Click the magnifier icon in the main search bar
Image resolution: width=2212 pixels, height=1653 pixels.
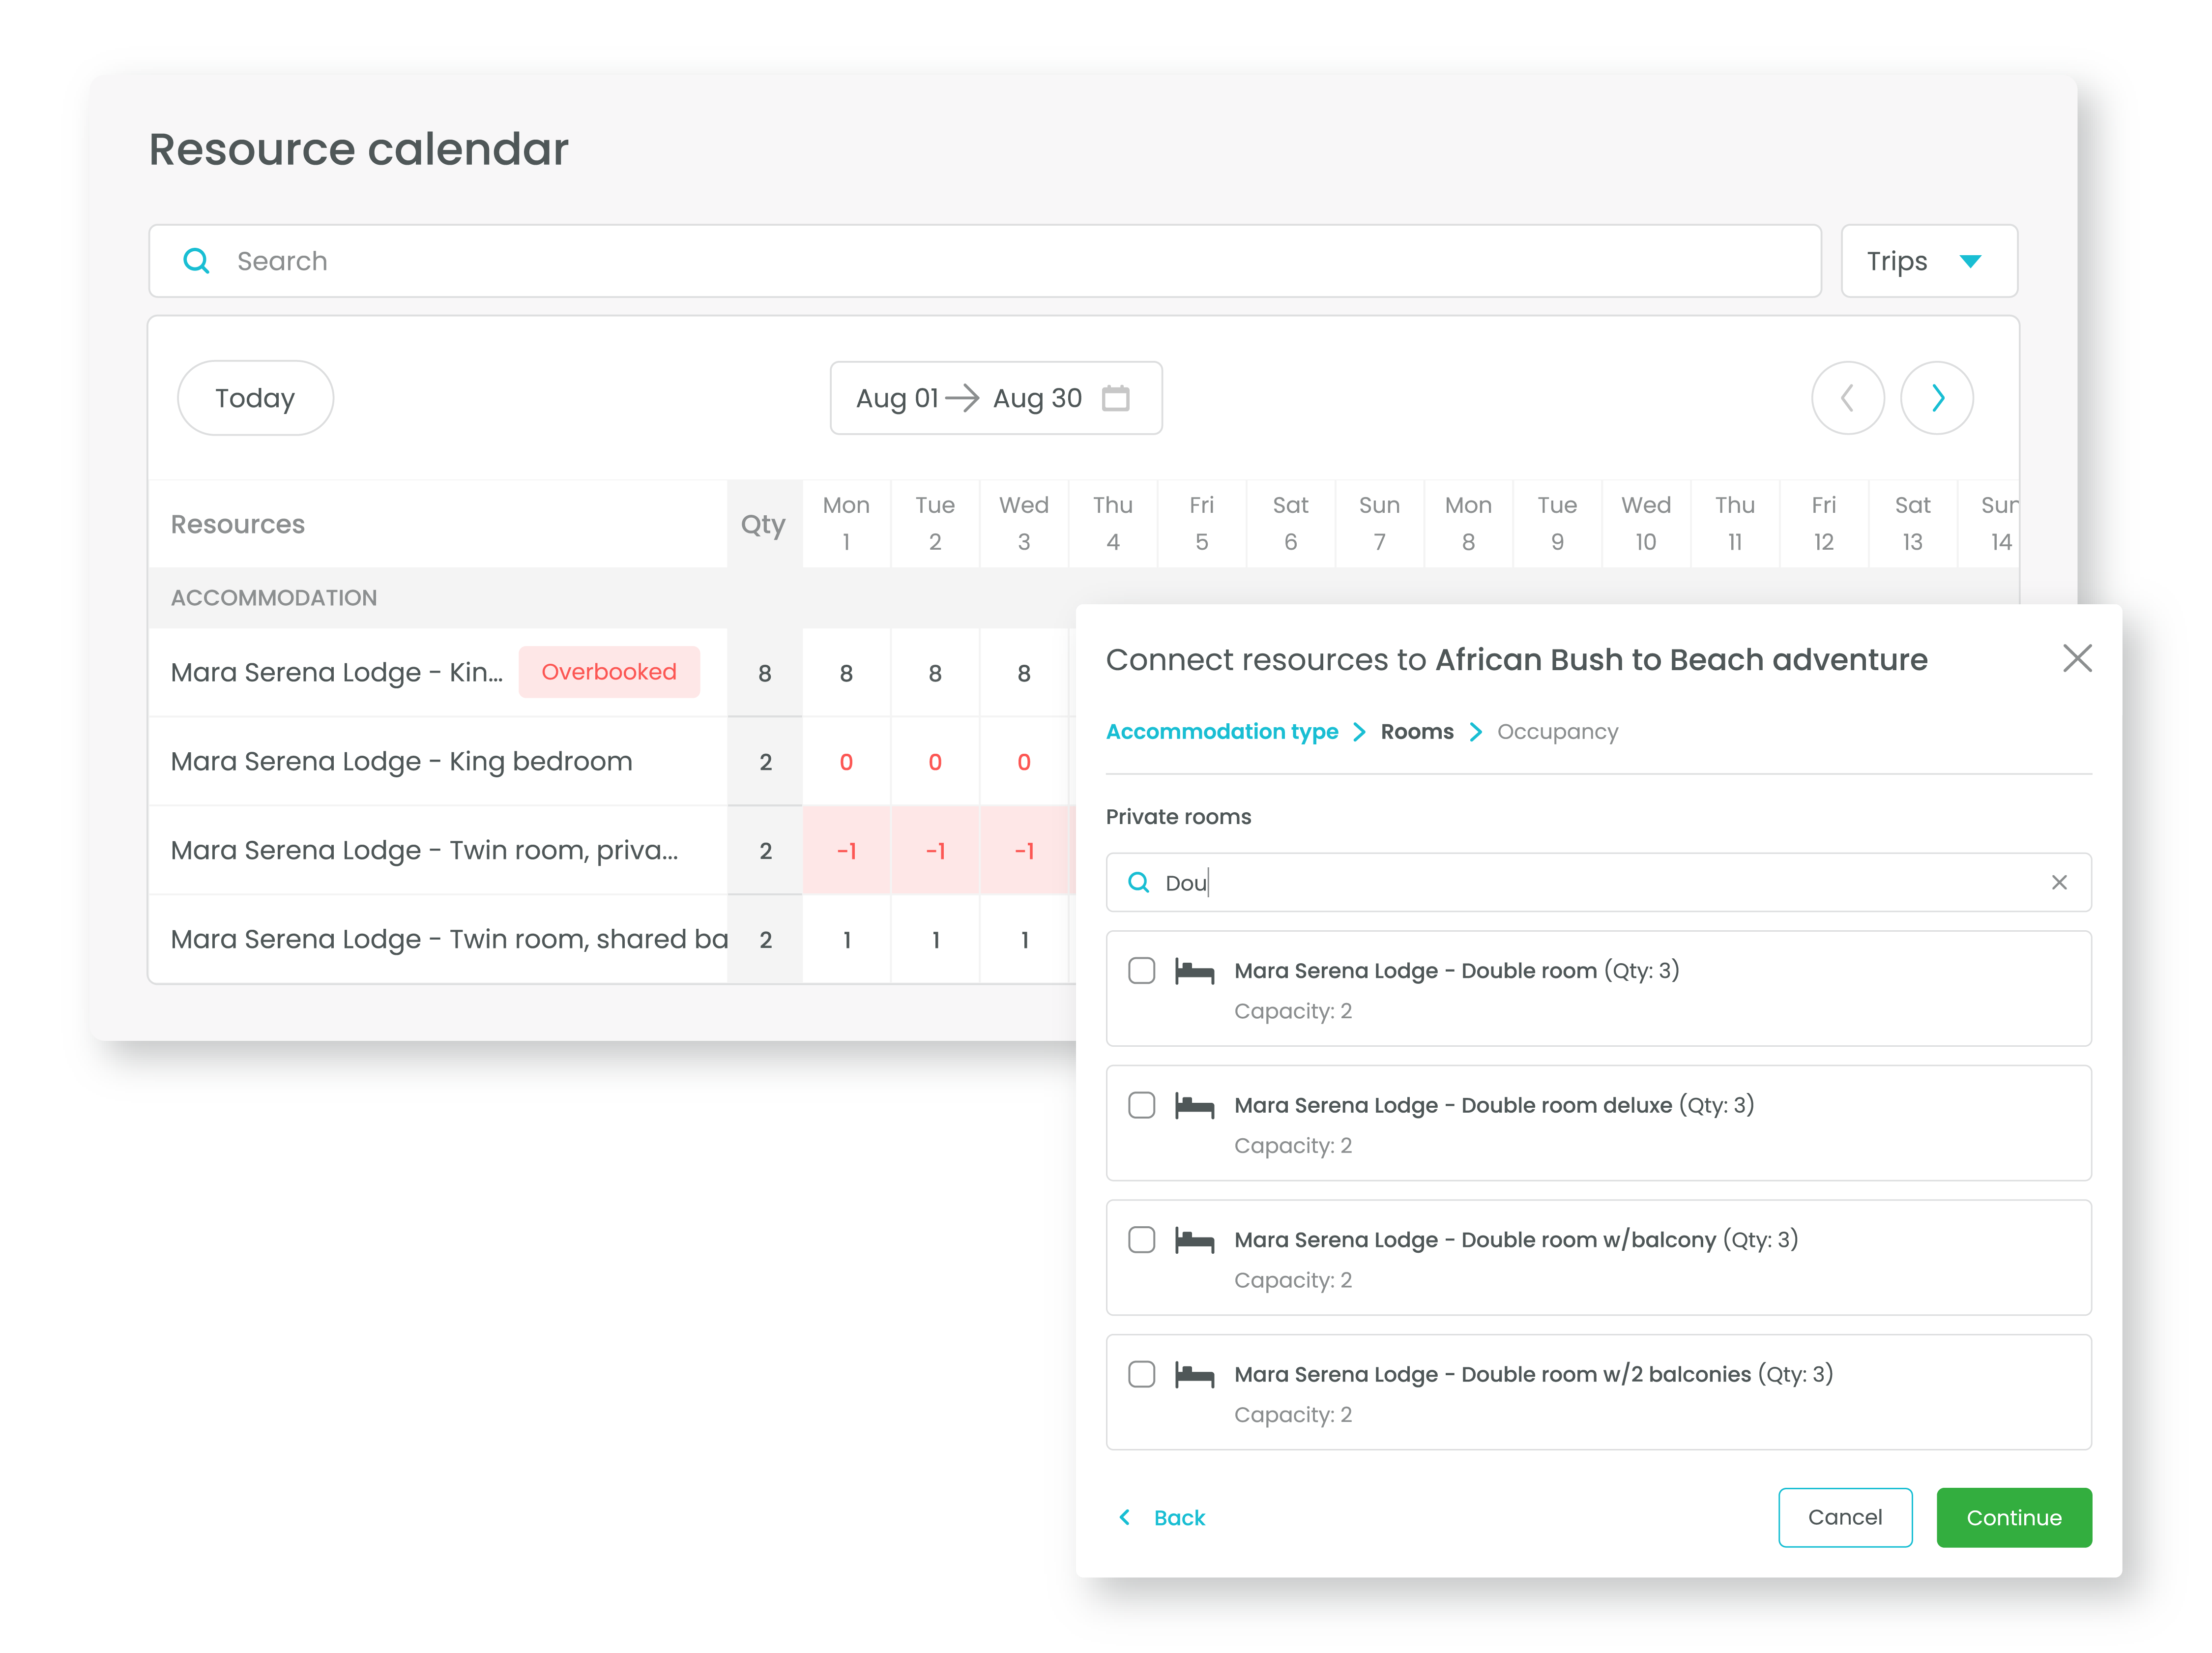click(197, 261)
